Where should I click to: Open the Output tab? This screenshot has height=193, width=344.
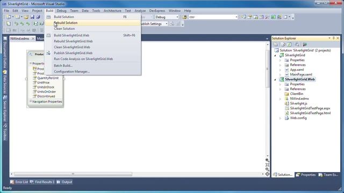(x=64, y=182)
